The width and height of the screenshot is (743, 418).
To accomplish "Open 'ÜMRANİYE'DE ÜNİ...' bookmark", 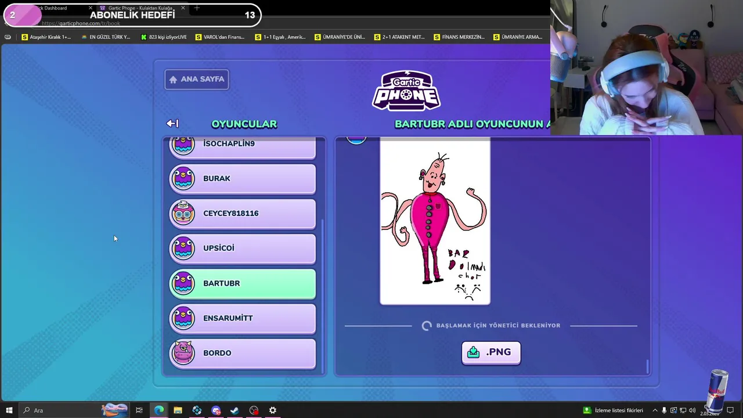I will 340,37.
